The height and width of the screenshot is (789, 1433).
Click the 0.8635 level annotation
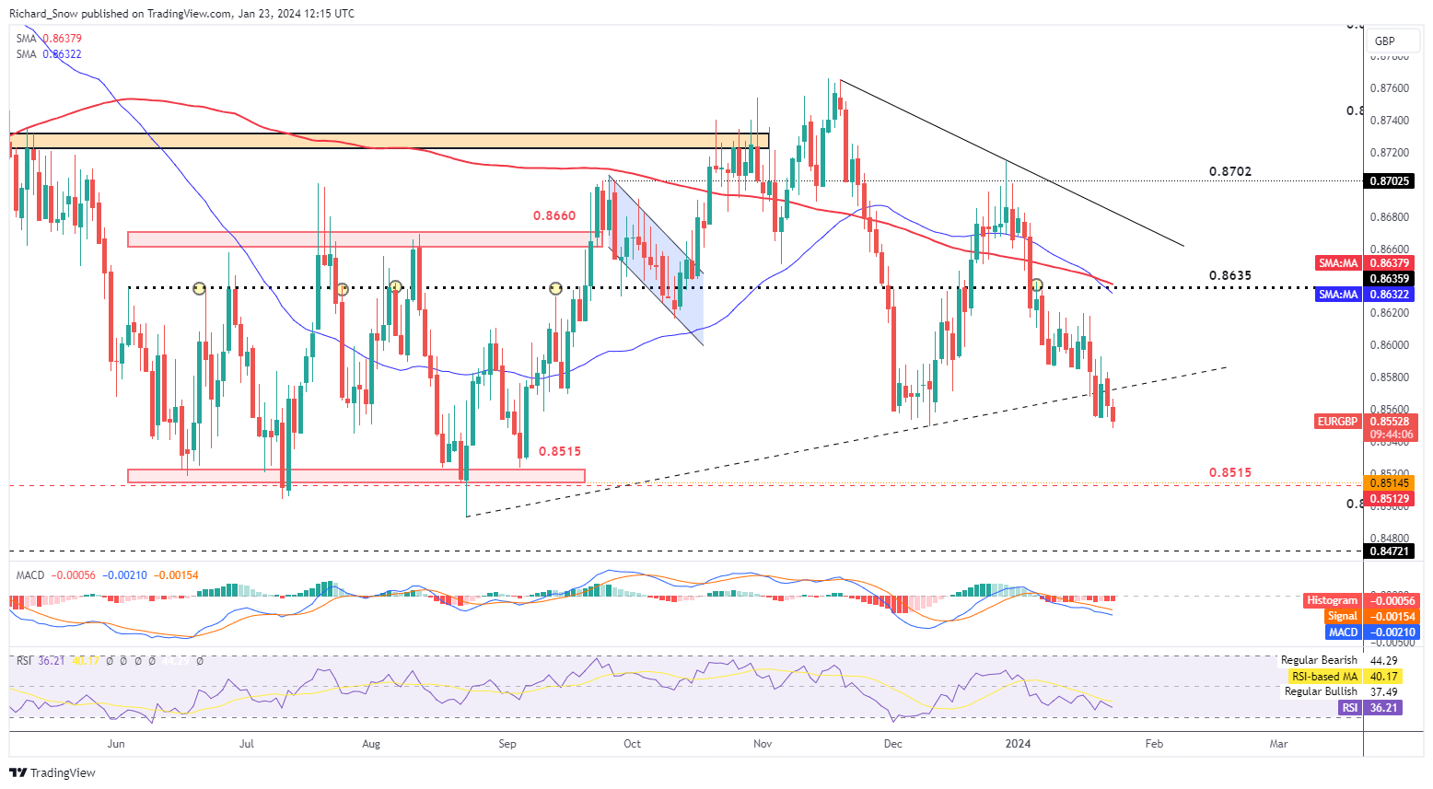tap(1230, 276)
